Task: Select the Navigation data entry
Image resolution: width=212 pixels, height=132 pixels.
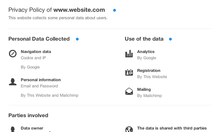Action: pos(36,51)
